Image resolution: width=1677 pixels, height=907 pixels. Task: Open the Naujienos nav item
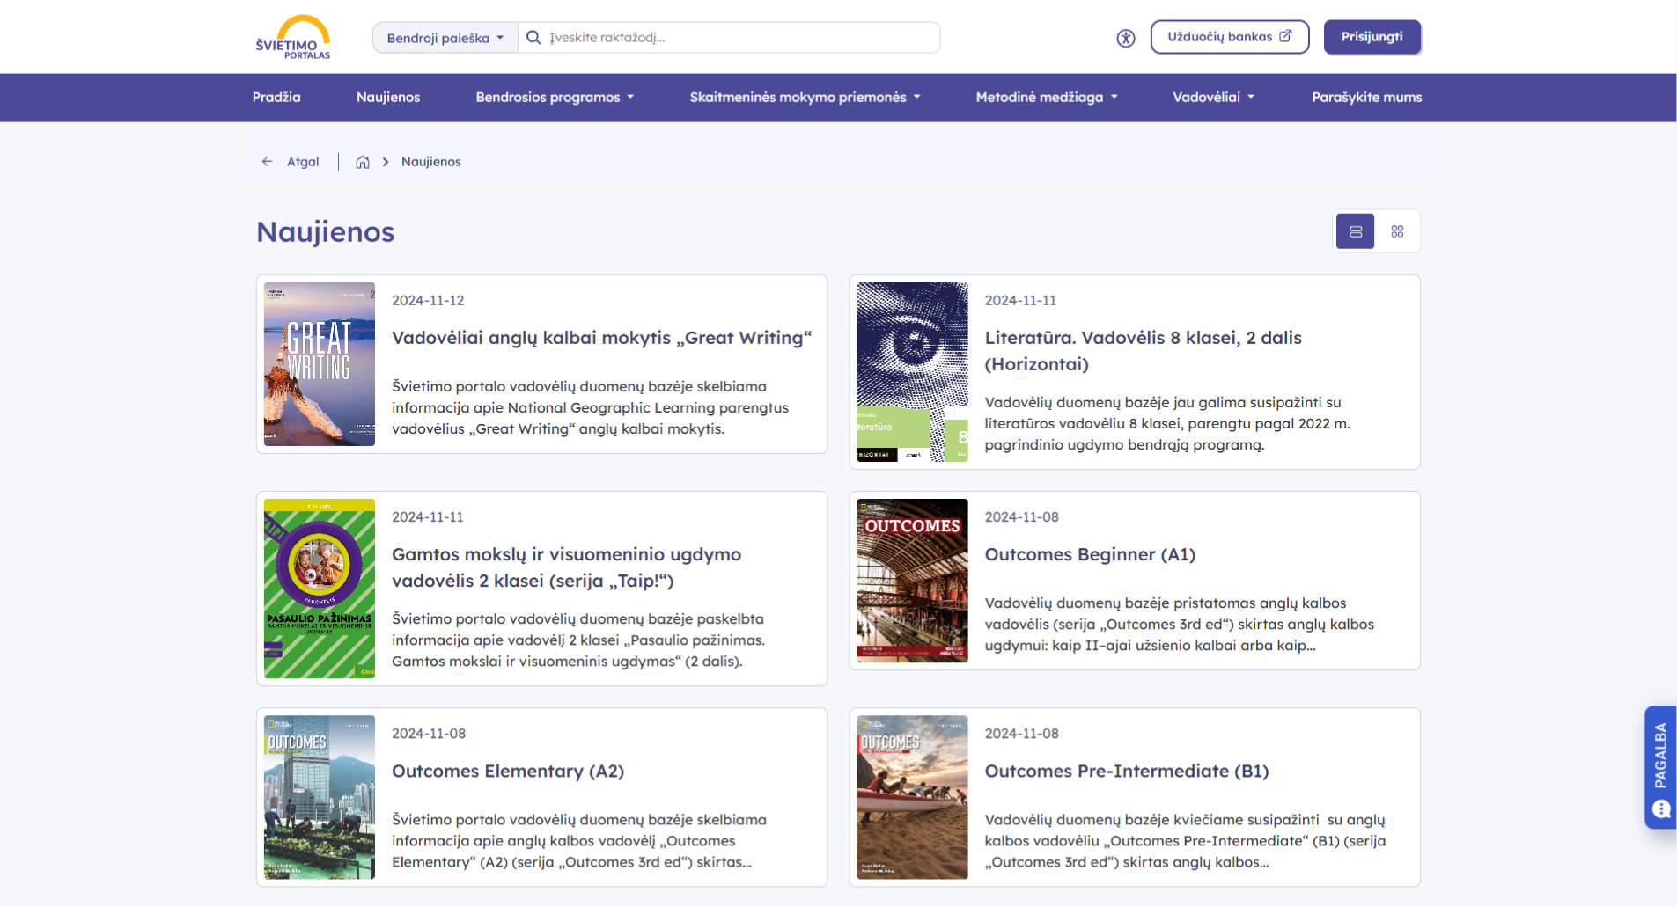pos(388,98)
